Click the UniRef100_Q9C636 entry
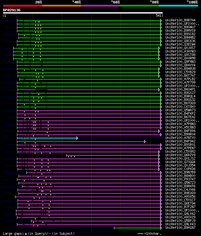This screenshot has width=201, height=236. [180, 41]
